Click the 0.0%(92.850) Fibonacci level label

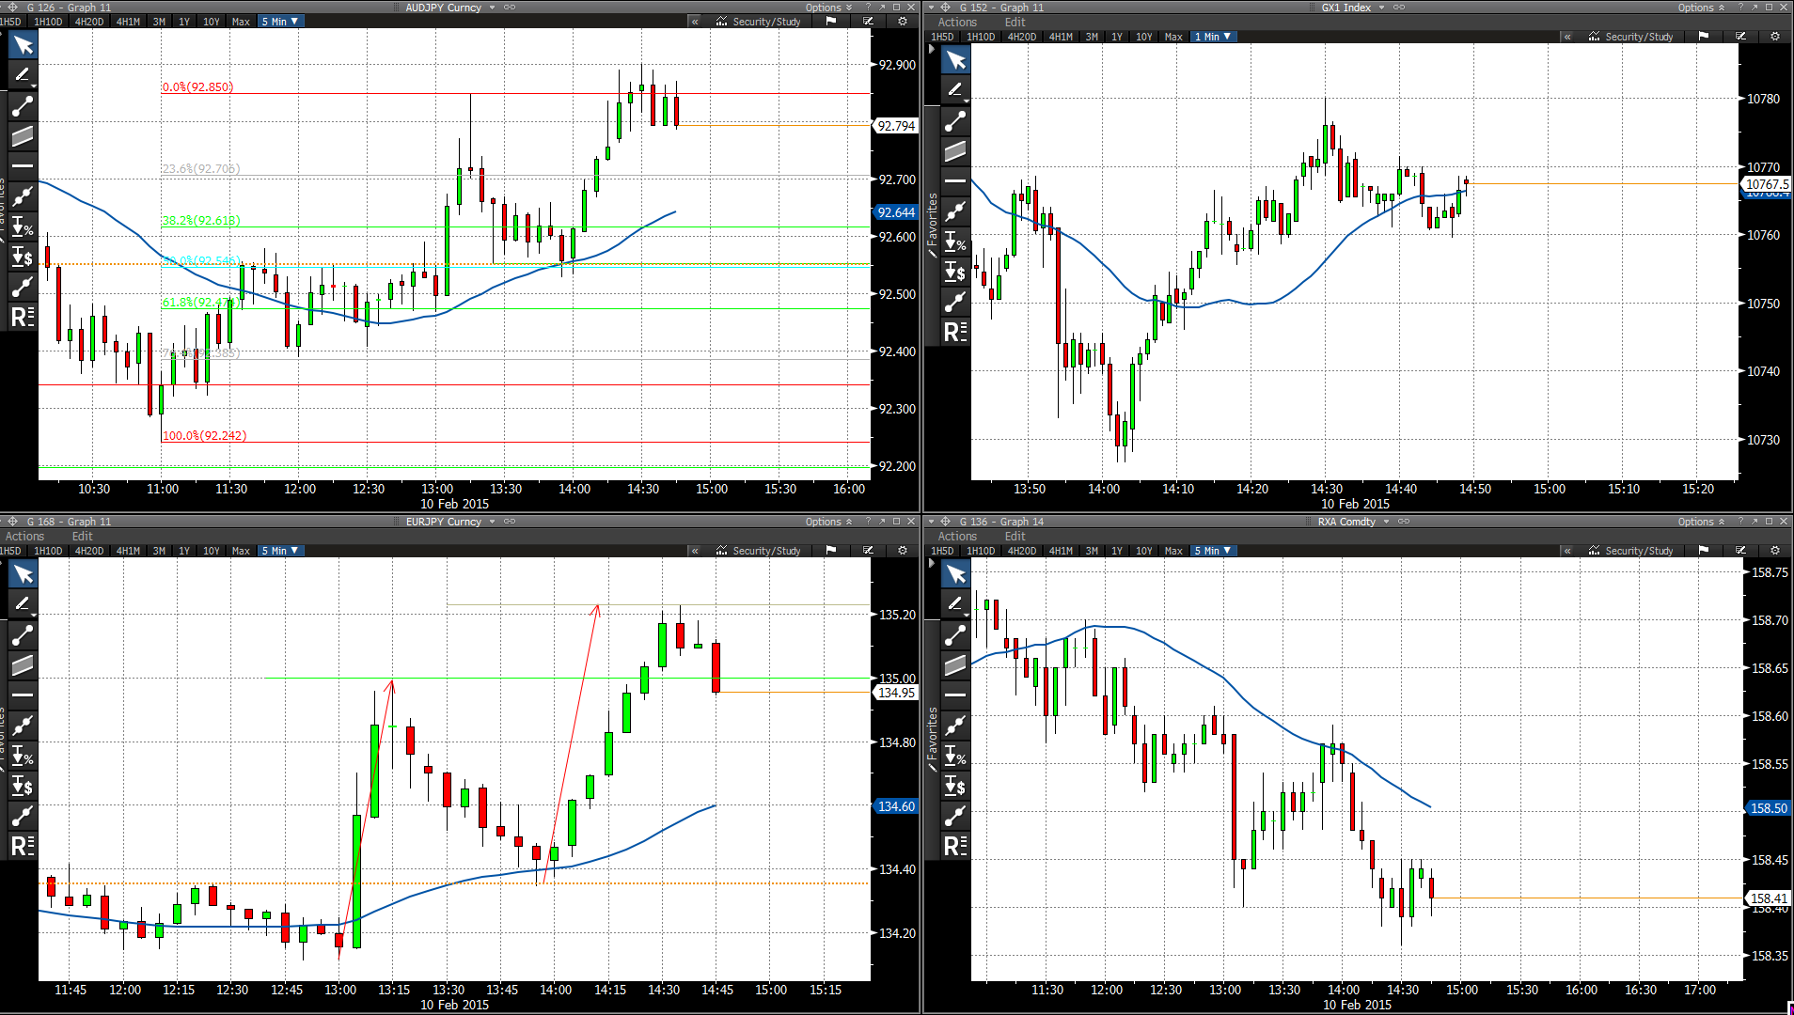click(x=197, y=86)
